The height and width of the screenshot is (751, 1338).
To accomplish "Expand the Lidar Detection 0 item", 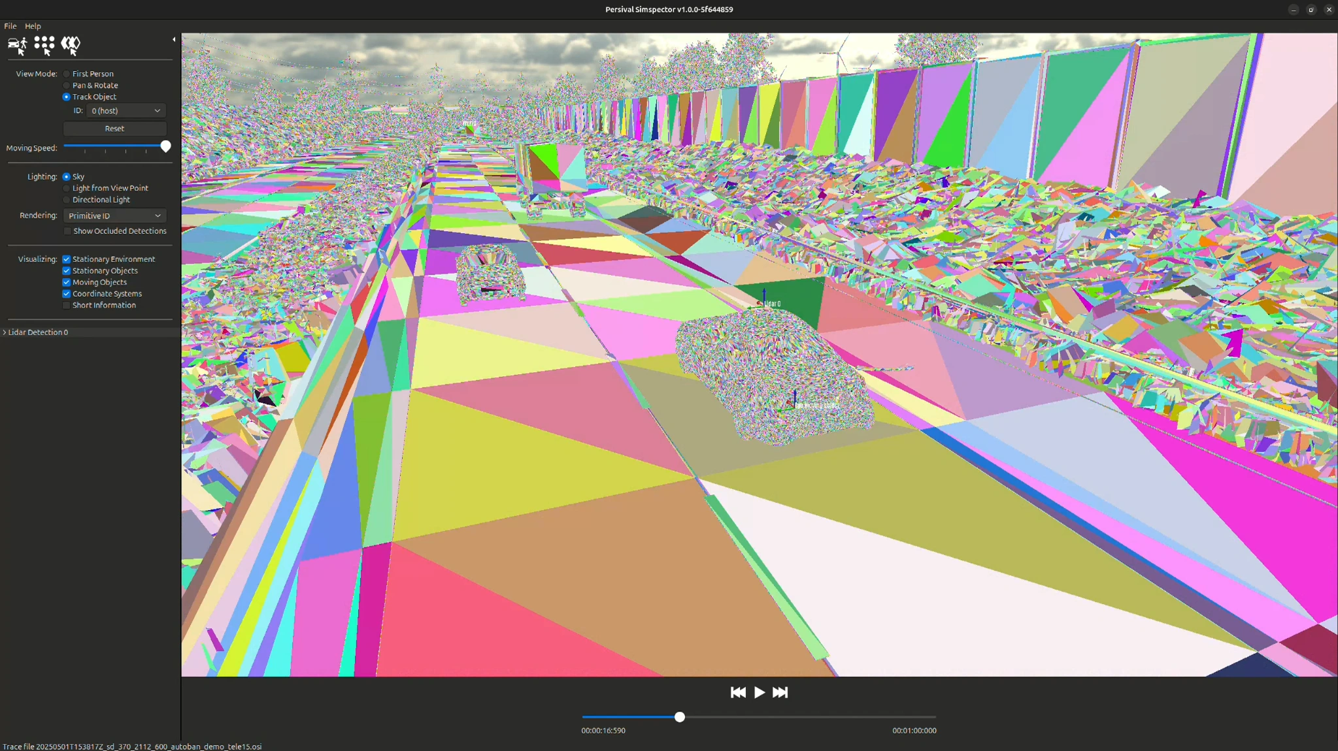I will (5, 332).
